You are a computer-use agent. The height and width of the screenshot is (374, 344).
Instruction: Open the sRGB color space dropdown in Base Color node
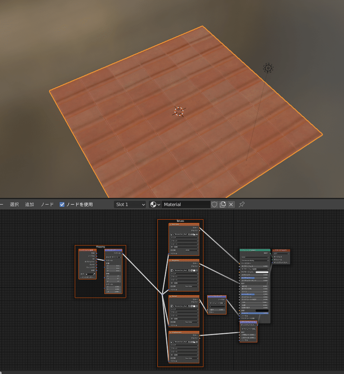[192, 250]
